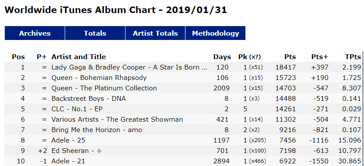Switch to Artist Totals tab
This screenshot has height=166, width=364.
pos(156,33)
